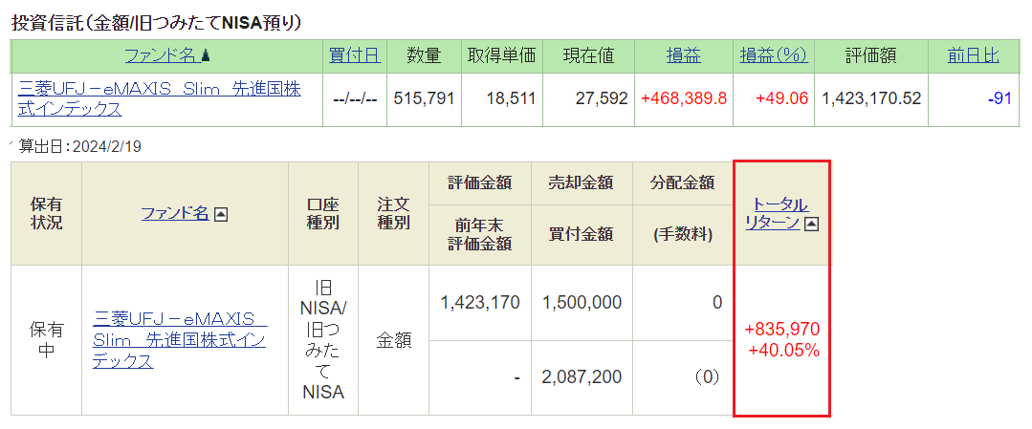The width and height of the screenshot is (1032, 429).
Task: Sort upper table by 前日比 column
Action: click(x=973, y=56)
